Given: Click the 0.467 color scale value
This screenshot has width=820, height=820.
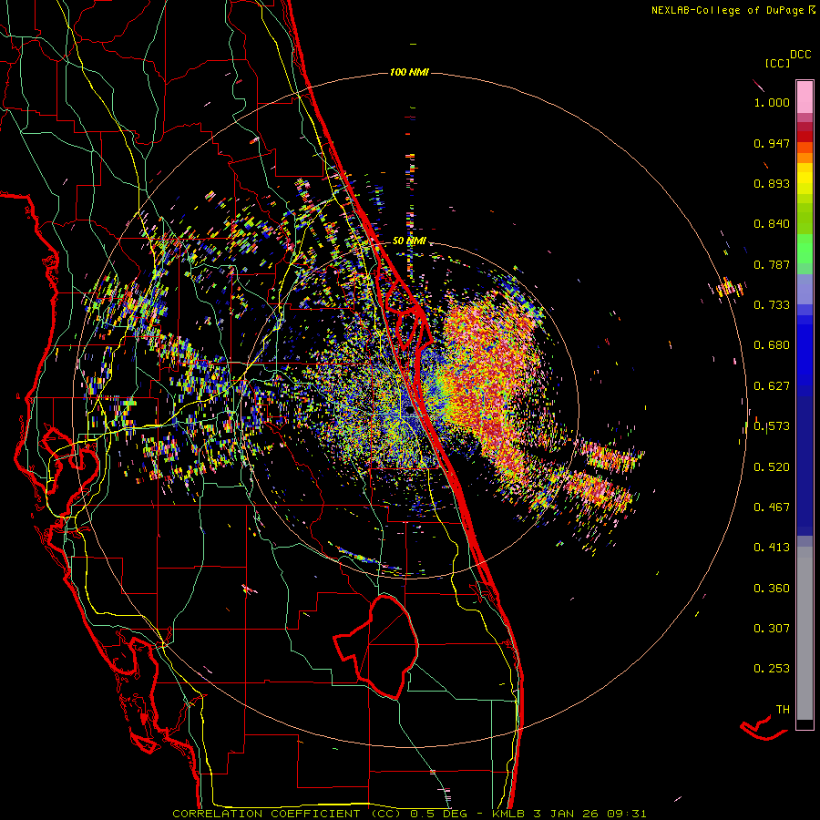Looking at the screenshot, I should (772, 507).
